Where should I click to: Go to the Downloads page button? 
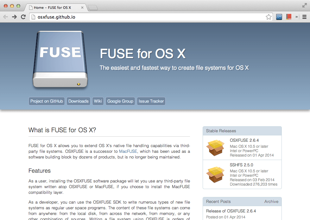(79, 101)
